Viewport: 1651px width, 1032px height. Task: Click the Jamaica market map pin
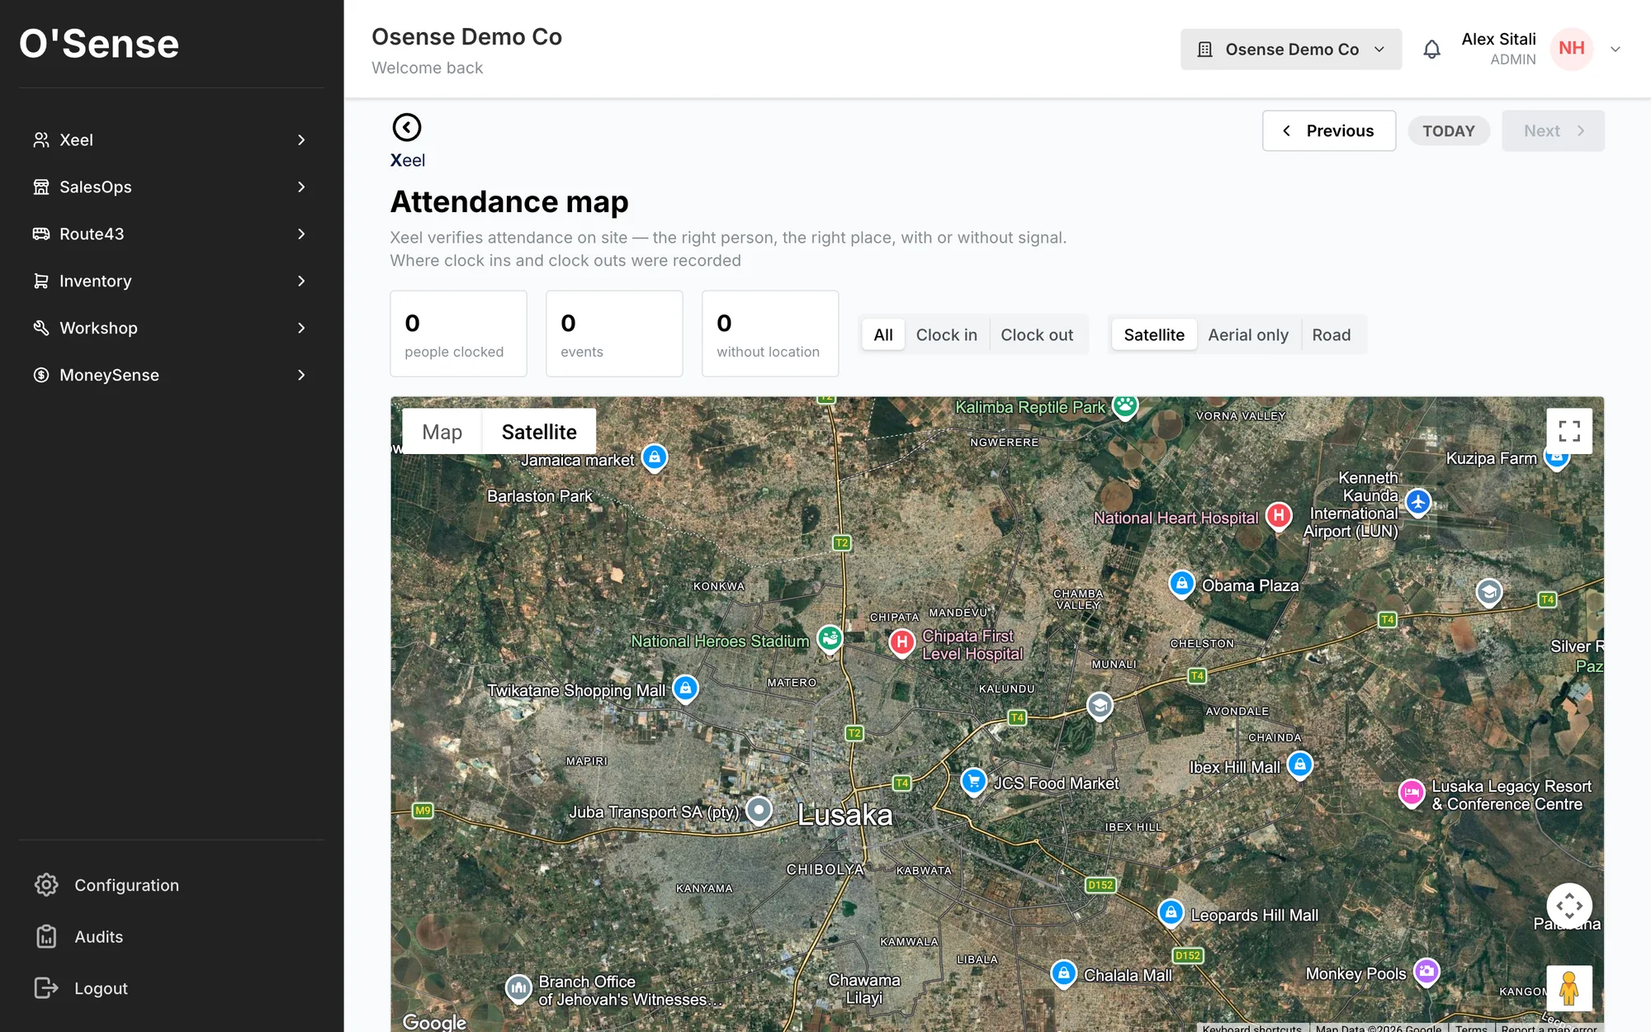(655, 457)
